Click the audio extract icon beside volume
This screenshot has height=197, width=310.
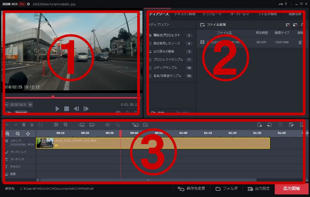118,125
